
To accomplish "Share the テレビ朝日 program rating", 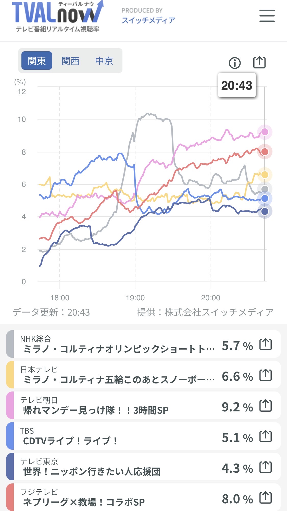I will [265, 406].
